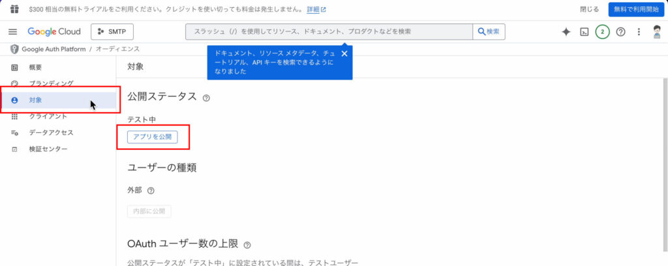668x266 pixels.
Task: Click the アプリを公開 button
Action: (153, 137)
